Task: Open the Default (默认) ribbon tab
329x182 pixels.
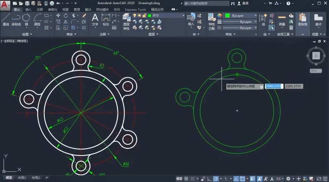Action: pos(17,9)
